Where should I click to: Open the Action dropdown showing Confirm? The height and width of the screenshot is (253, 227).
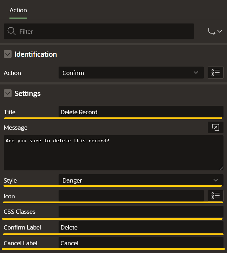pyautogui.click(x=131, y=73)
